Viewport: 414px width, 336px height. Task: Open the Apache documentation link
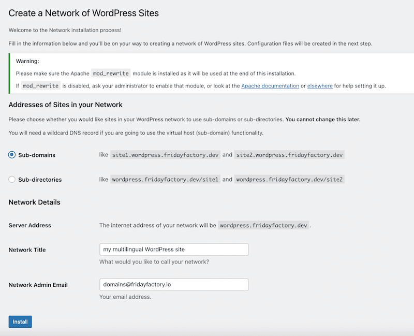[x=270, y=86]
